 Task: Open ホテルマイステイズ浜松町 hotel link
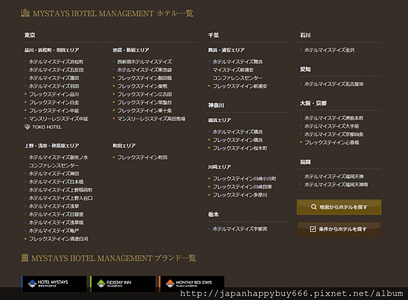[x=56, y=62]
